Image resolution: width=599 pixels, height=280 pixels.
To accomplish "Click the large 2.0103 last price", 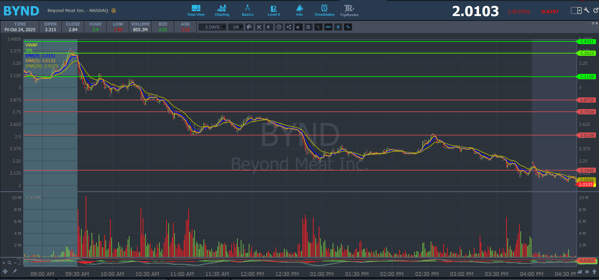I will (x=475, y=11).
